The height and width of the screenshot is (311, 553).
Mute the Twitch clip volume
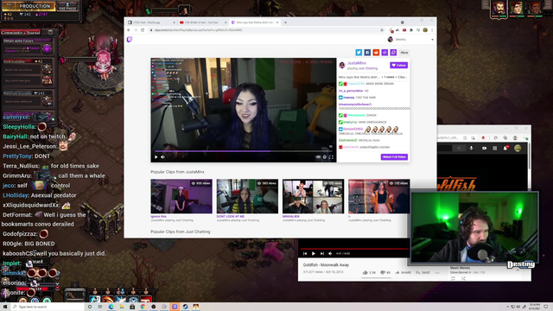pyautogui.click(x=163, y=157)
